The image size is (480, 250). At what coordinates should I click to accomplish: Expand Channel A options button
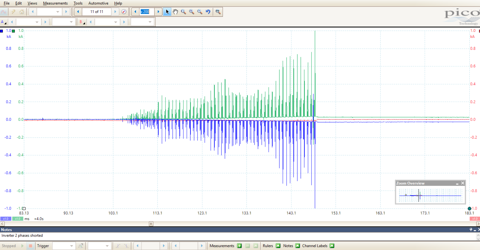pos(4,22)
